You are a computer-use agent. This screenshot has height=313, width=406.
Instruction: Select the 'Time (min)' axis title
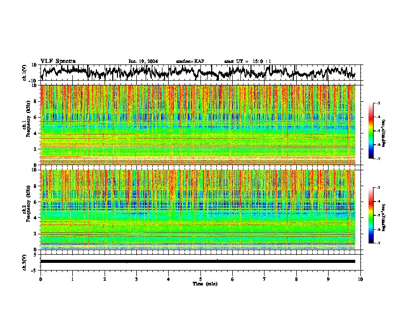(205, 284)
